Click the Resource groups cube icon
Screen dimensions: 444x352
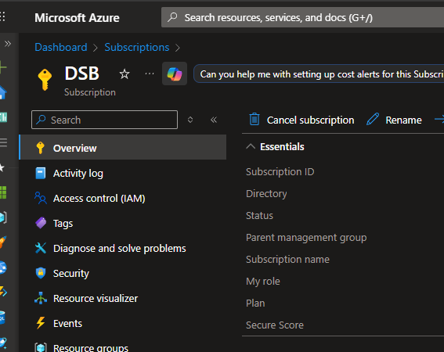41,347
